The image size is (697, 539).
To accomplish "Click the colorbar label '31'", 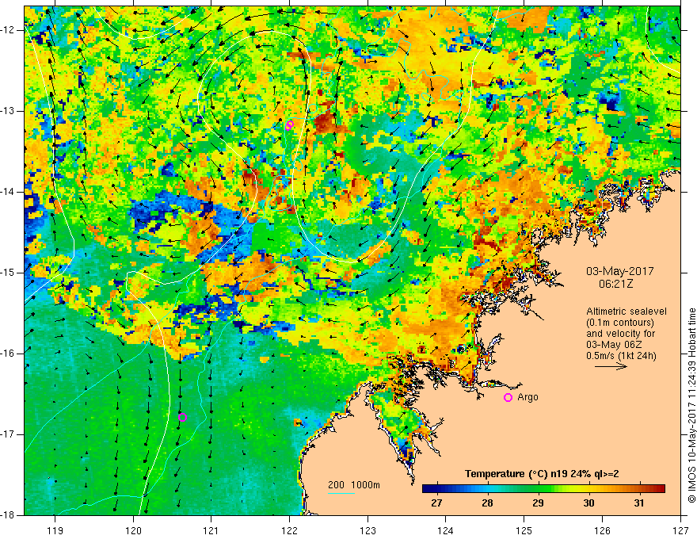I will coord(639,503).
